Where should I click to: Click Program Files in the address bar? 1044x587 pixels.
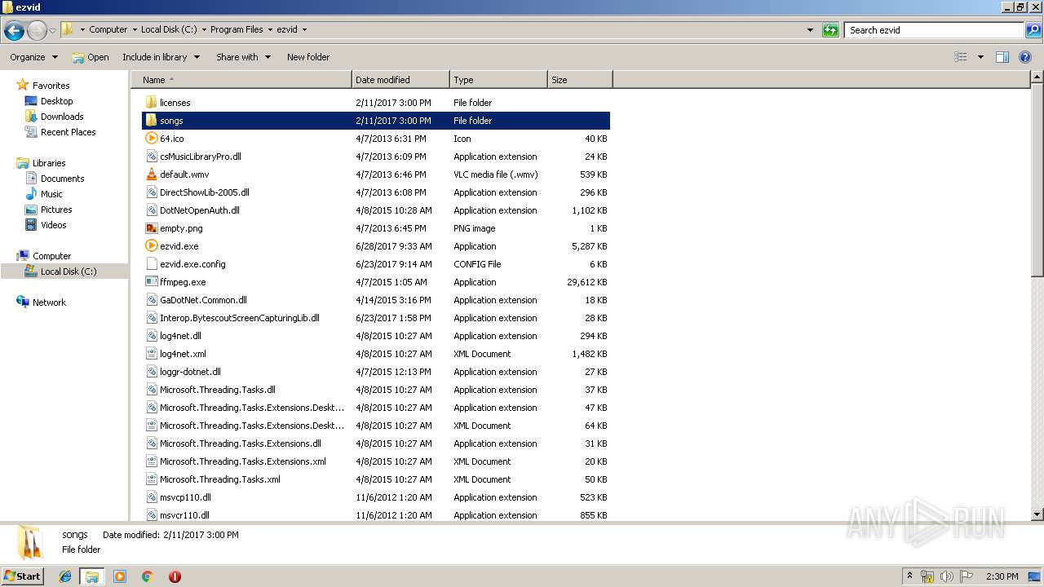(237, 29)
